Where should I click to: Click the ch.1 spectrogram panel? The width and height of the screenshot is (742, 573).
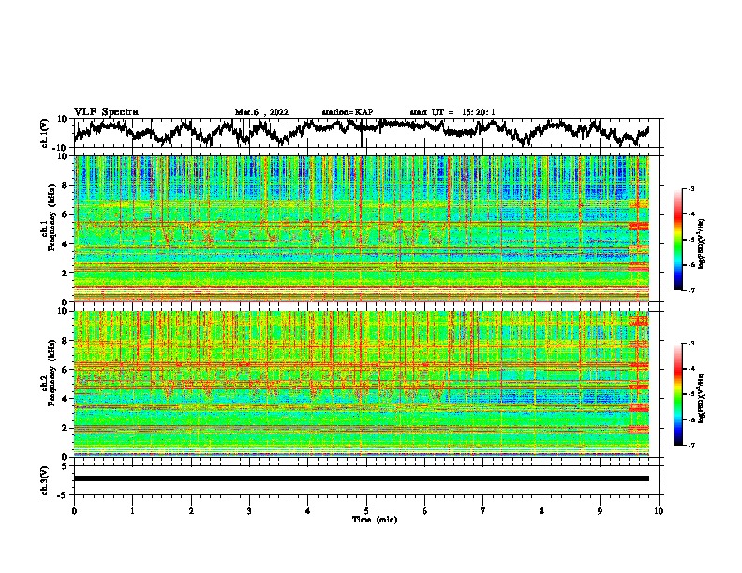click(x=362, y=228)
